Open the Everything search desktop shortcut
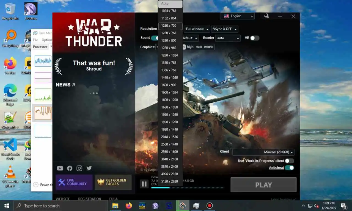The height and width of the screenshot is (211, 352). tap(10, 38)
